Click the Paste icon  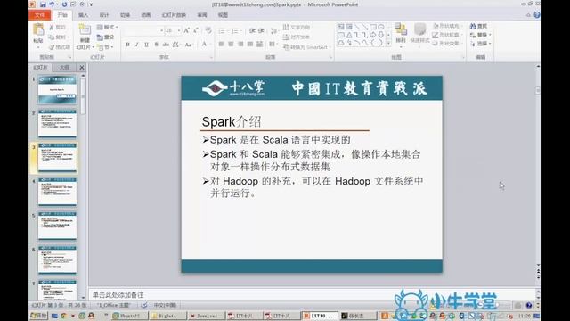38,29
